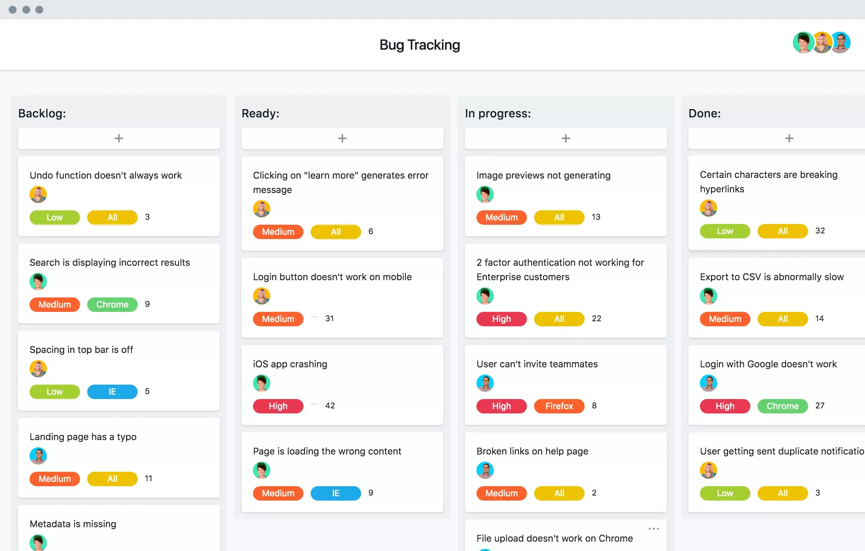Toggle the High priority label on iOS app crashing
The width and height of the screenshot is (865, 551).
(x=278, y=406)
